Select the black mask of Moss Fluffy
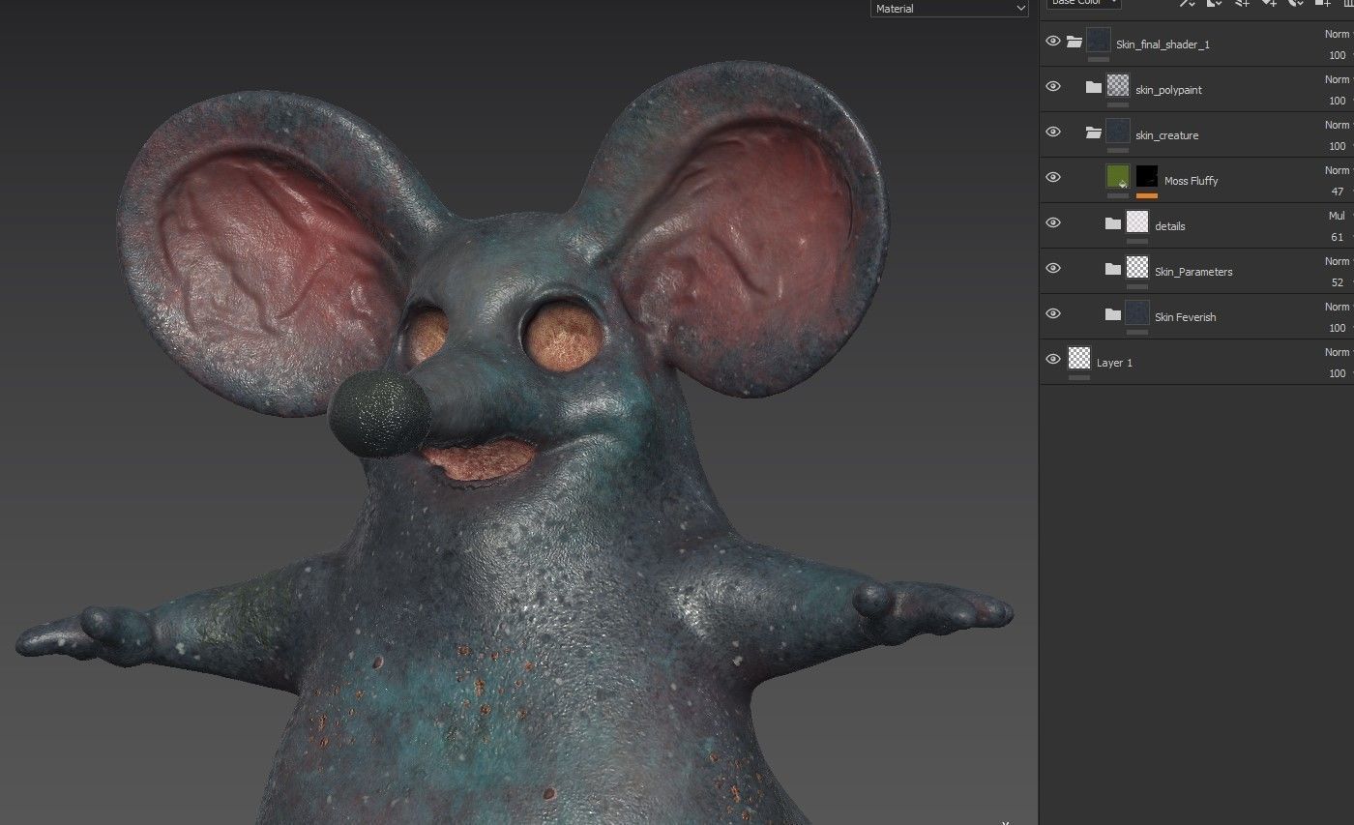The width and height of the screenshot is (1354, 825). tap(1147, 176)
